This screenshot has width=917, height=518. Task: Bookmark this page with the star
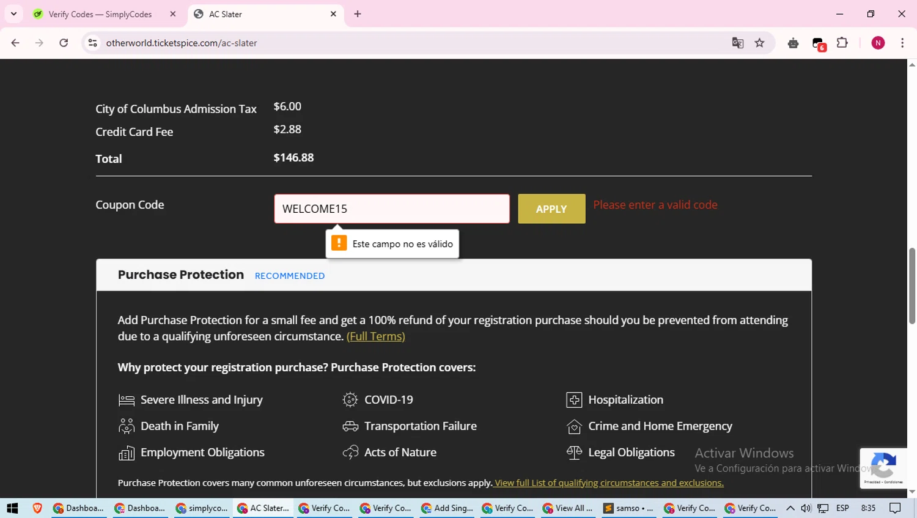[x=759, y=43]
